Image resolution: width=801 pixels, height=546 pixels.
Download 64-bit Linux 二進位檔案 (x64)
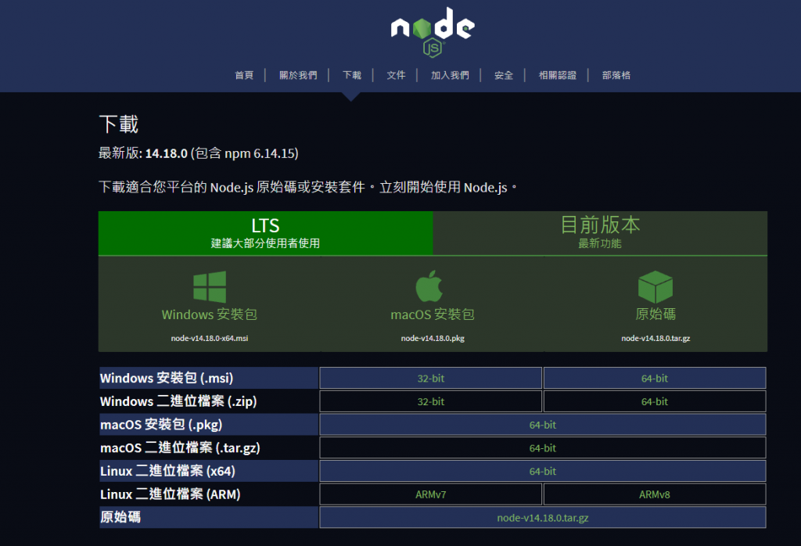pyautogui.click(x=543, y=471)
